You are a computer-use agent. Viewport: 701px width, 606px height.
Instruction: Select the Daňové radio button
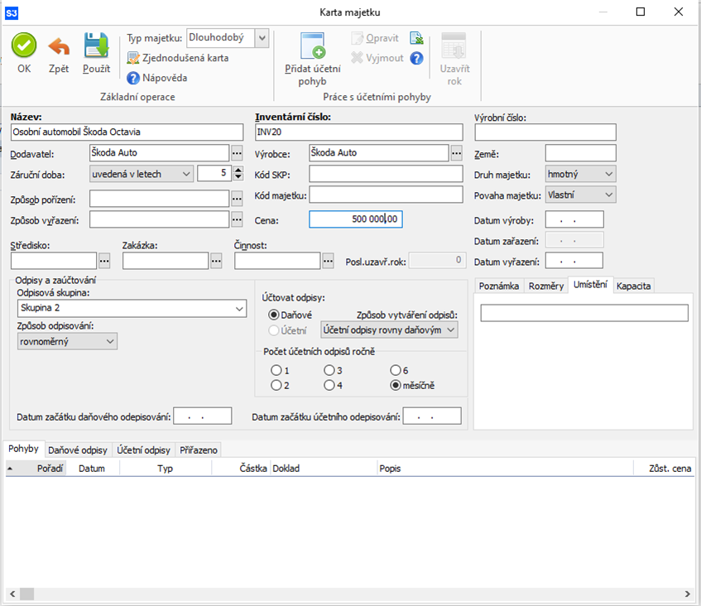[x=274, y=315]
